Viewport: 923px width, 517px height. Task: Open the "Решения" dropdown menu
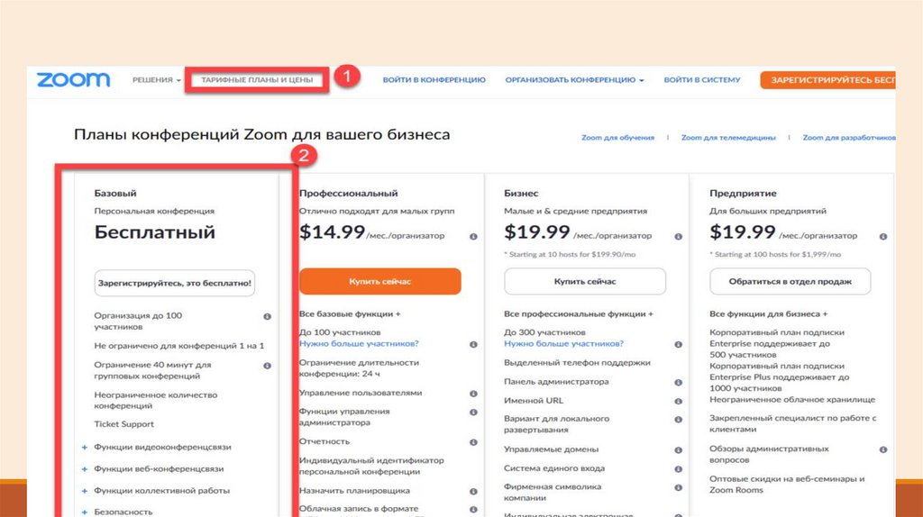157,80
